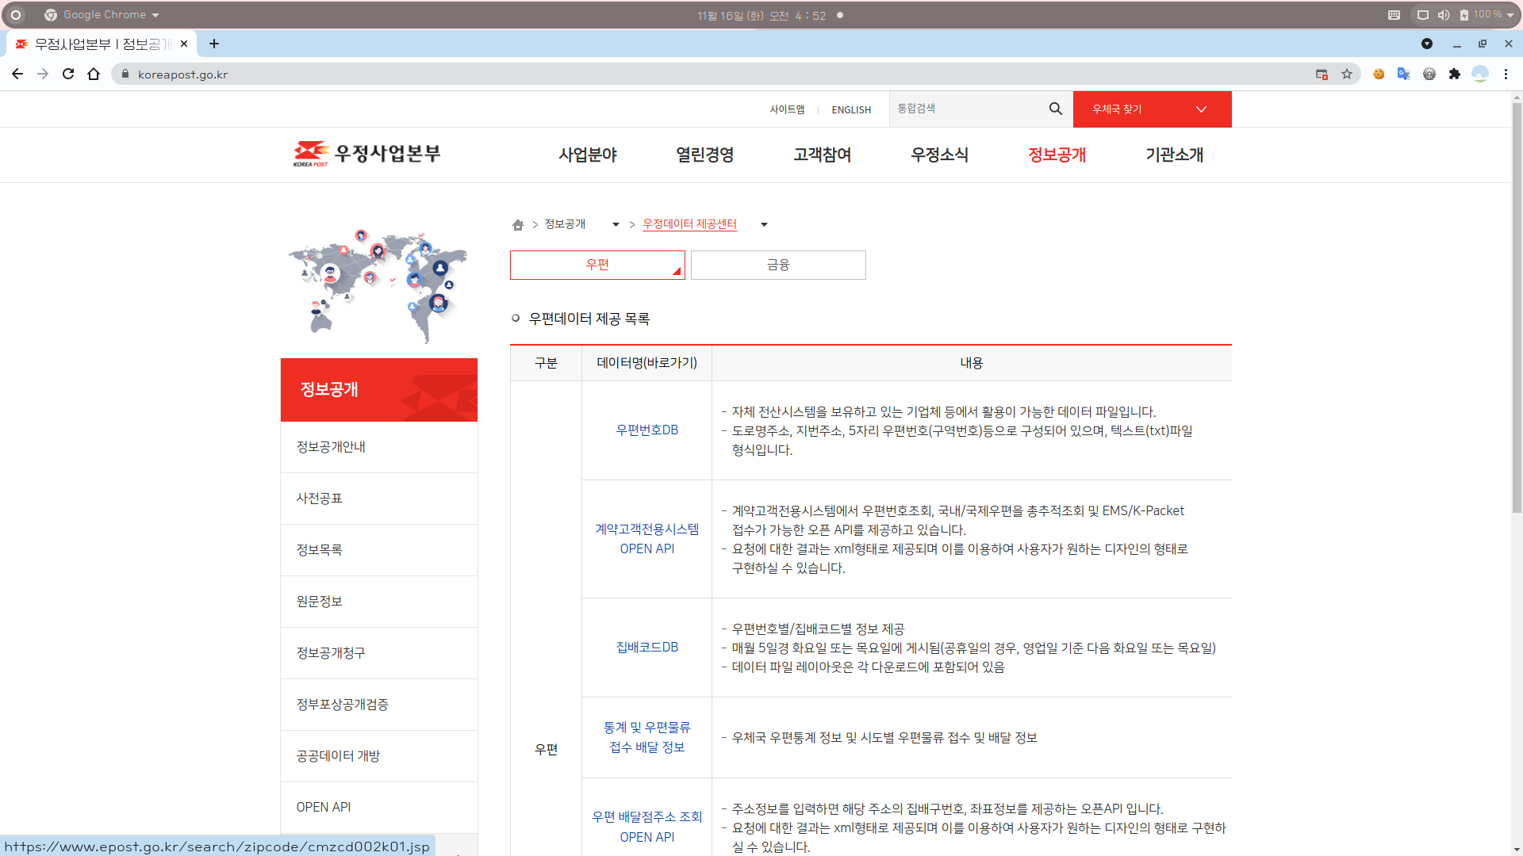Open 우정소식 main menu
This screenshot has height=856, width=1523.
[939, 155]
